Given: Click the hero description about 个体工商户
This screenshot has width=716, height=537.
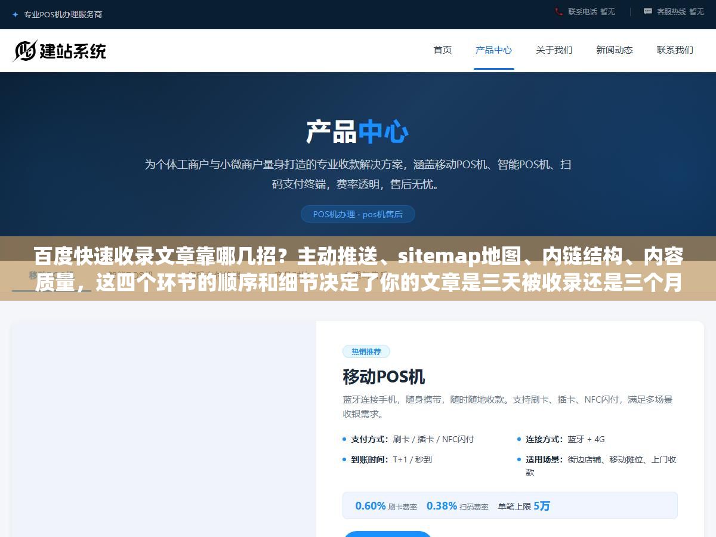Looking at the screenshot, I should point(358,174).
